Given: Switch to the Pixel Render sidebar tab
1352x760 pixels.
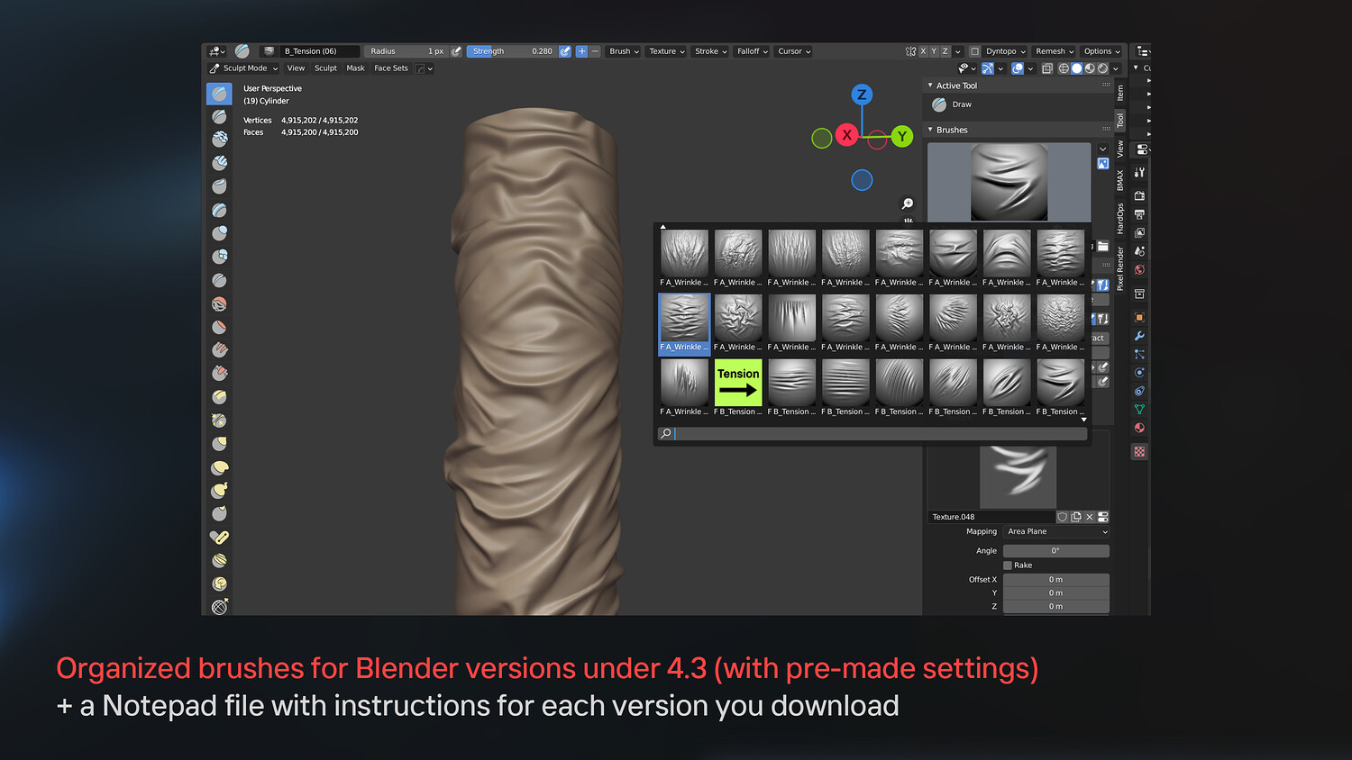Looking at the screenshot, I should 1120,267.
